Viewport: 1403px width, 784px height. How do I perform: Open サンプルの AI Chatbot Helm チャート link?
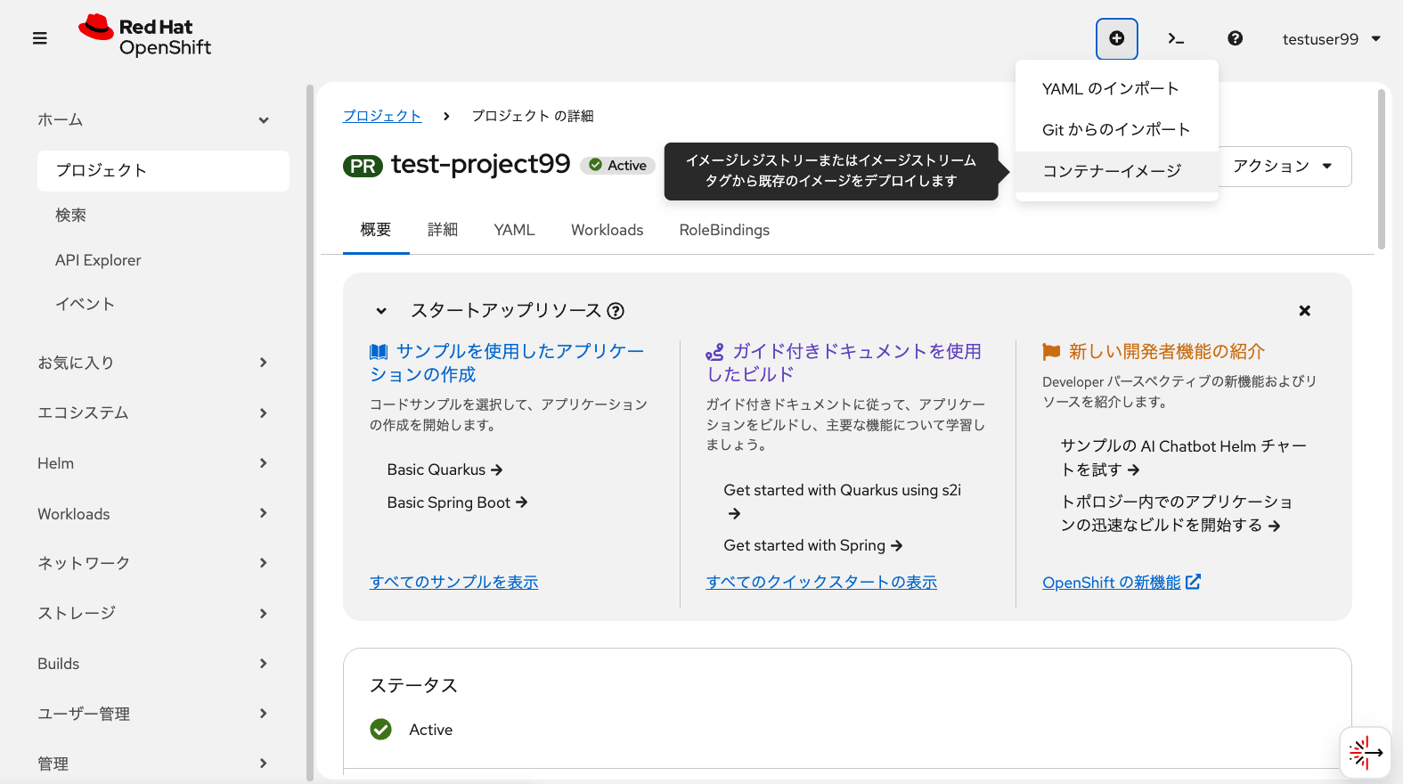1183,457
